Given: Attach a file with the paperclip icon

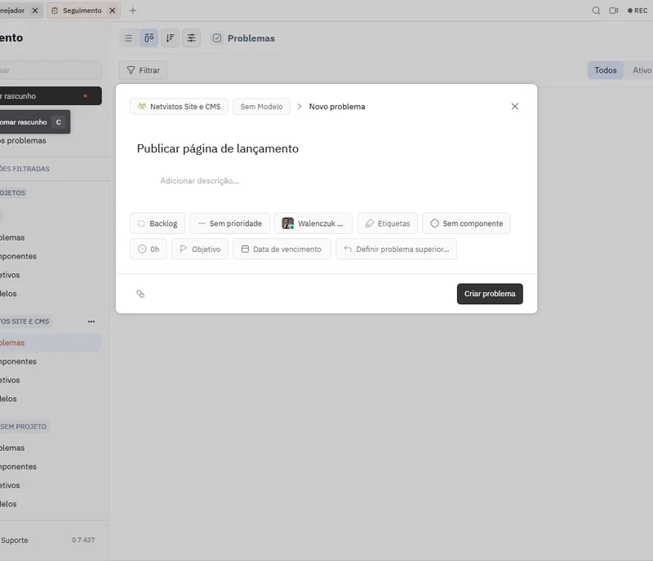Looking at the screenshot, I should point(140,294).
